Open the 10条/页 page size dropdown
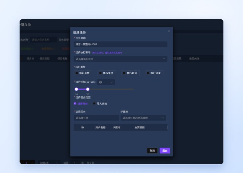 tap(49, 163)
